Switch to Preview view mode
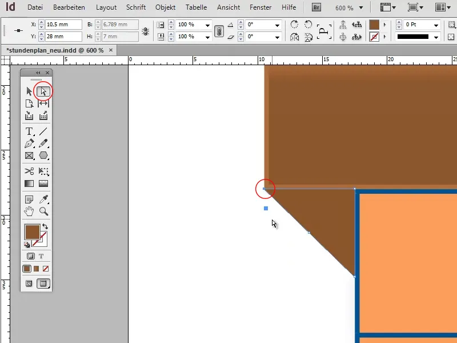457x343 pixels. click(43, 284)
